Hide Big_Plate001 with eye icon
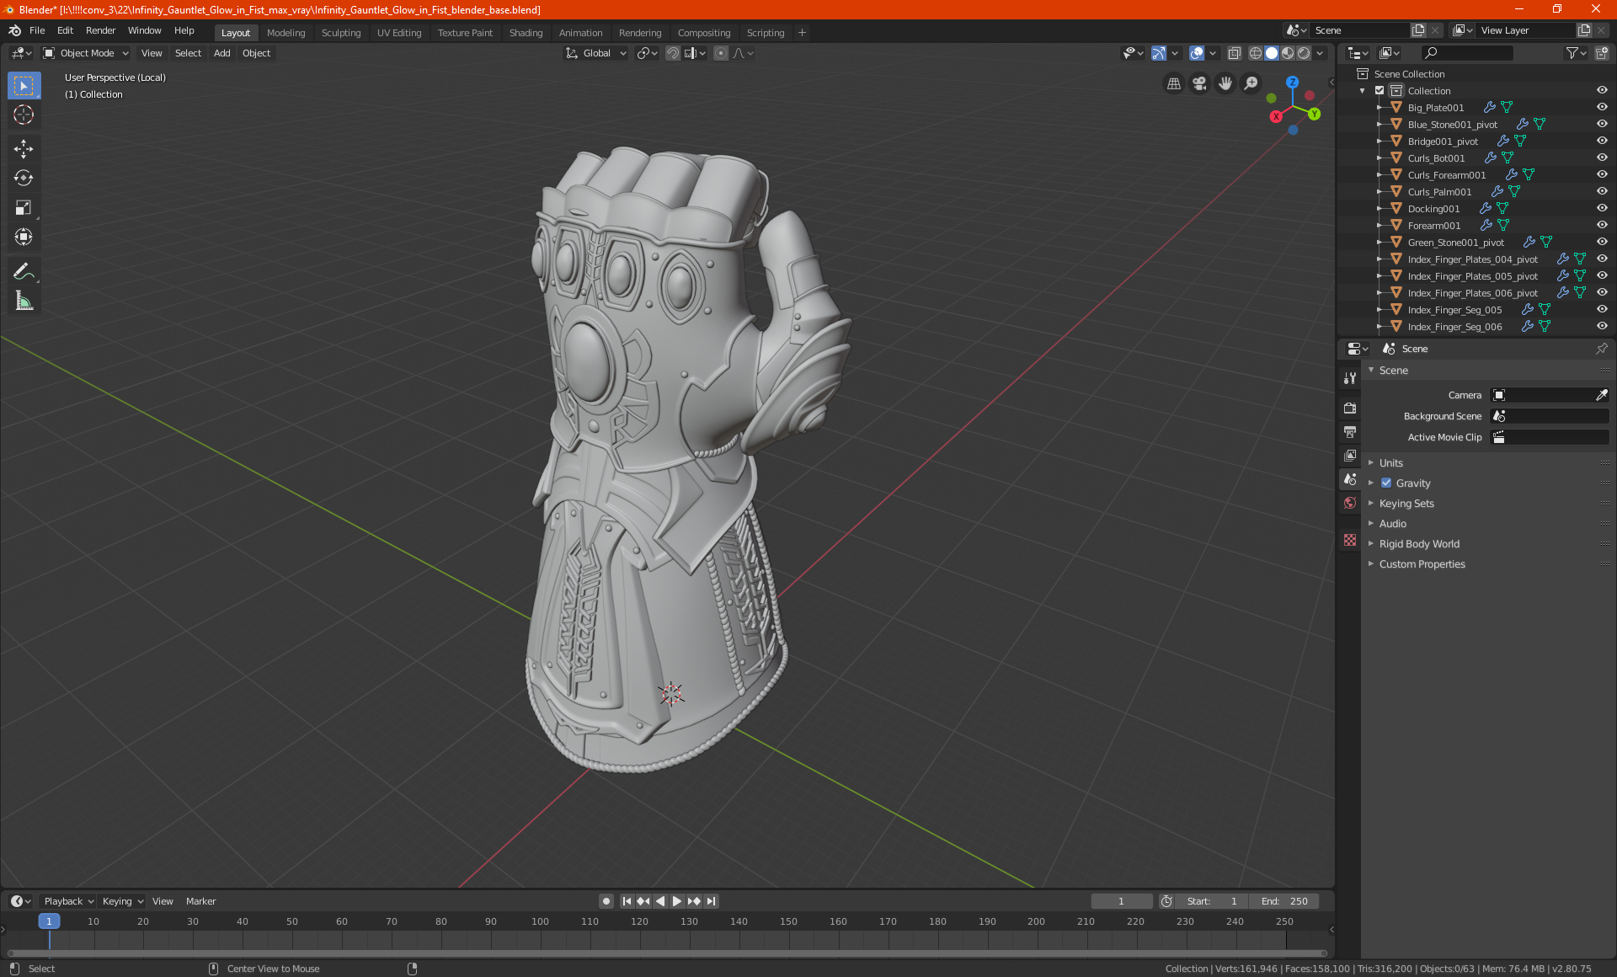 tap(1602, 108)
